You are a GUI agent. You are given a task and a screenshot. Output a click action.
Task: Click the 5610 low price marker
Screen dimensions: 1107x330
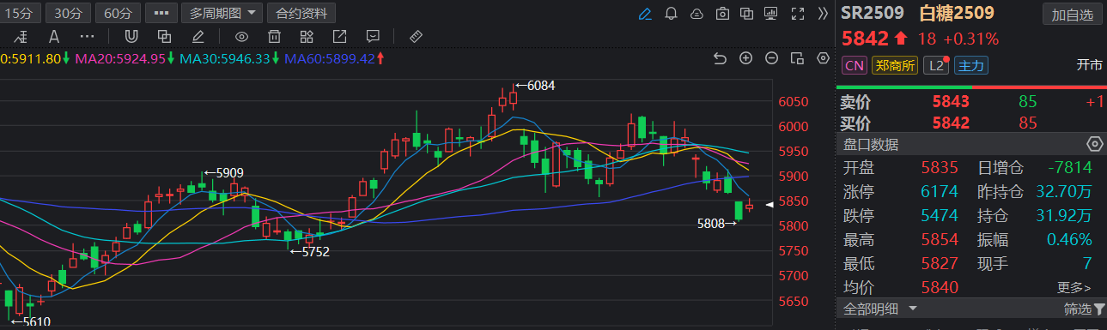30,322
